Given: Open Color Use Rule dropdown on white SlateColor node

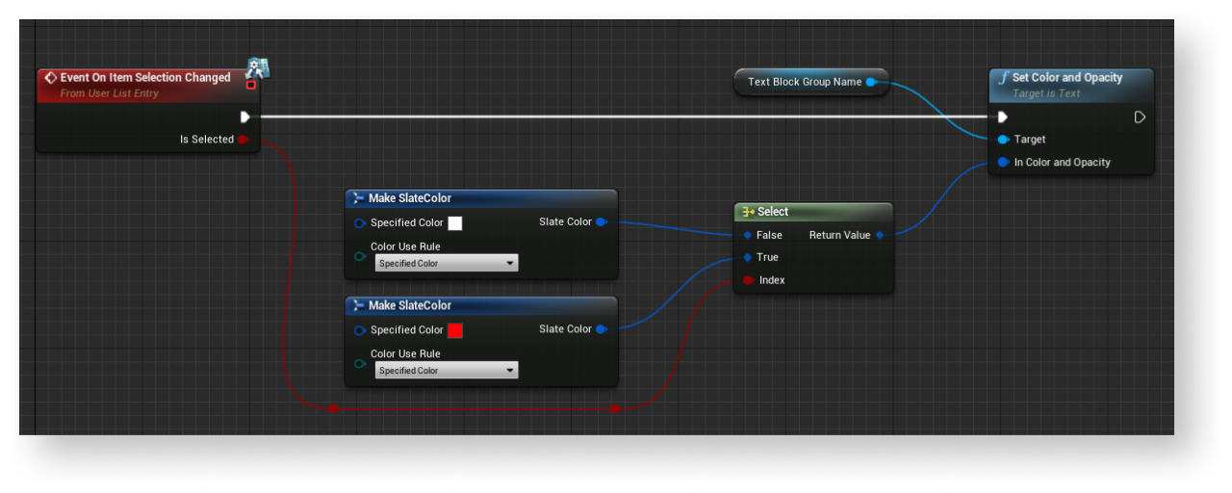Looking at the screenshot, I should click(447, 263).
